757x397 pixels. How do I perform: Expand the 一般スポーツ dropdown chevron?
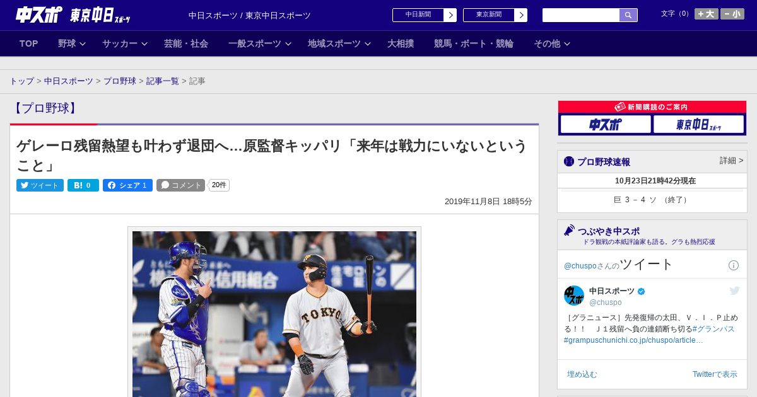pos(288,44)
